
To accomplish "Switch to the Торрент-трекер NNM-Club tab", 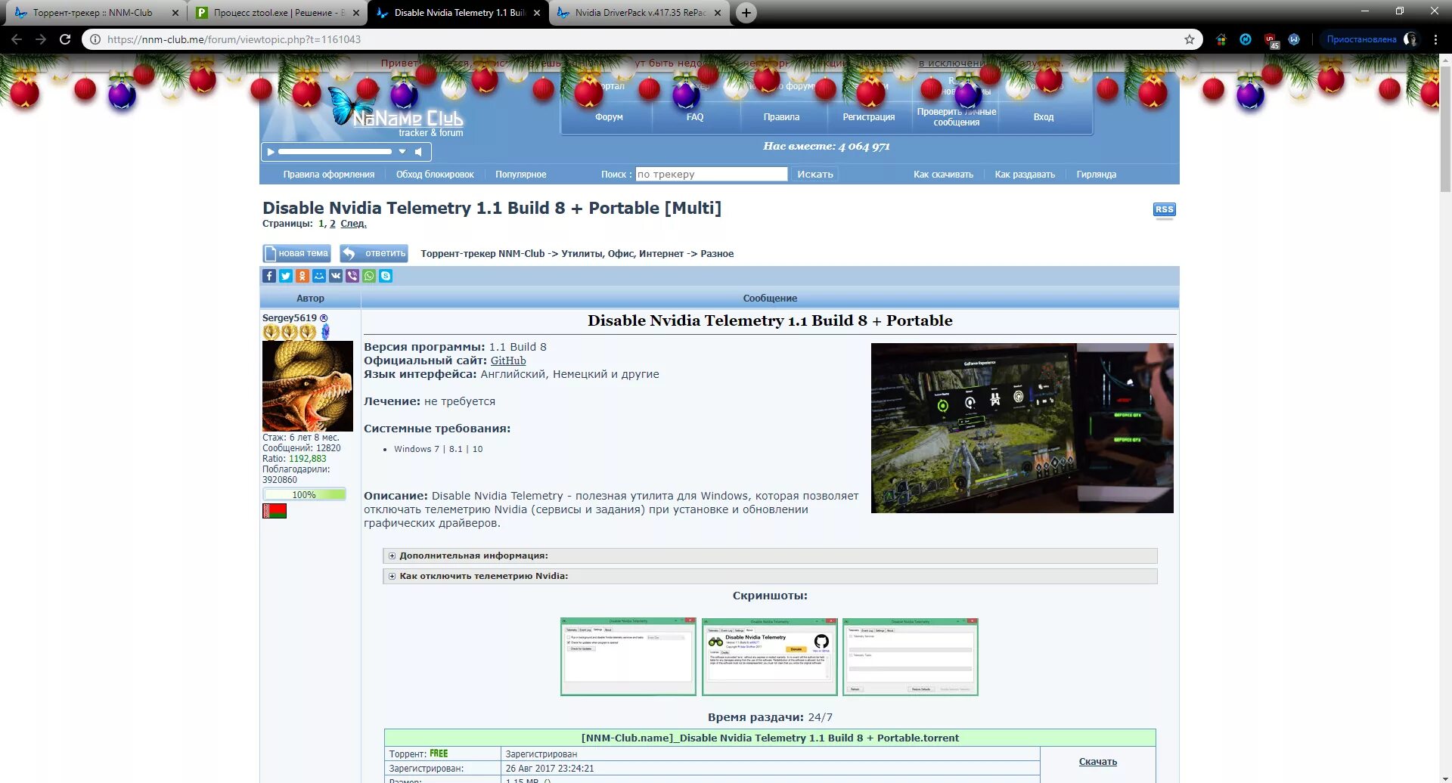I will [93, 13].
